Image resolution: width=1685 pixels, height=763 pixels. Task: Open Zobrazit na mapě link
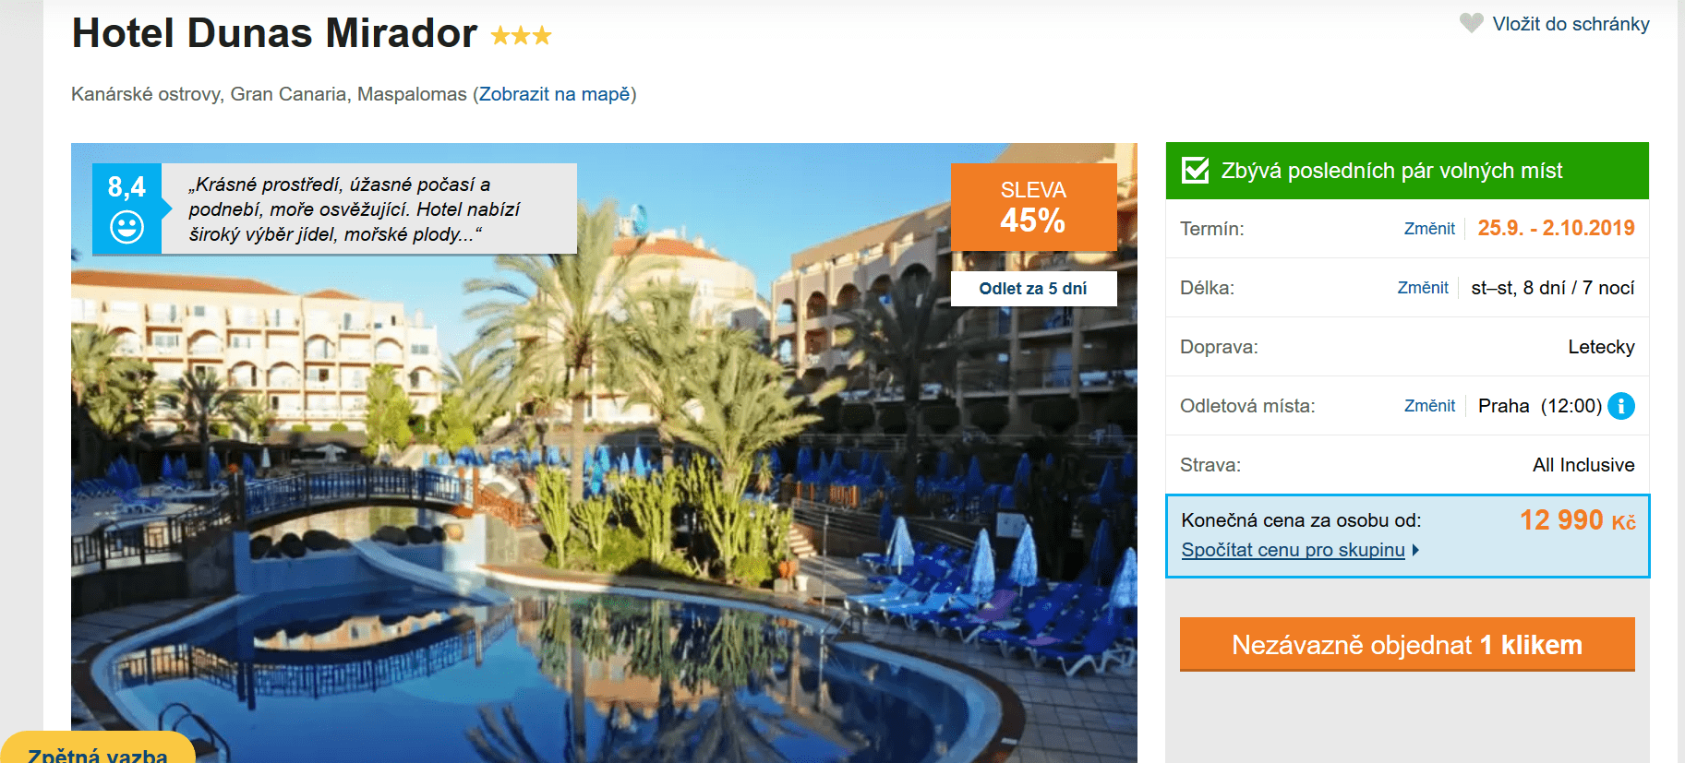pos(554,94)
